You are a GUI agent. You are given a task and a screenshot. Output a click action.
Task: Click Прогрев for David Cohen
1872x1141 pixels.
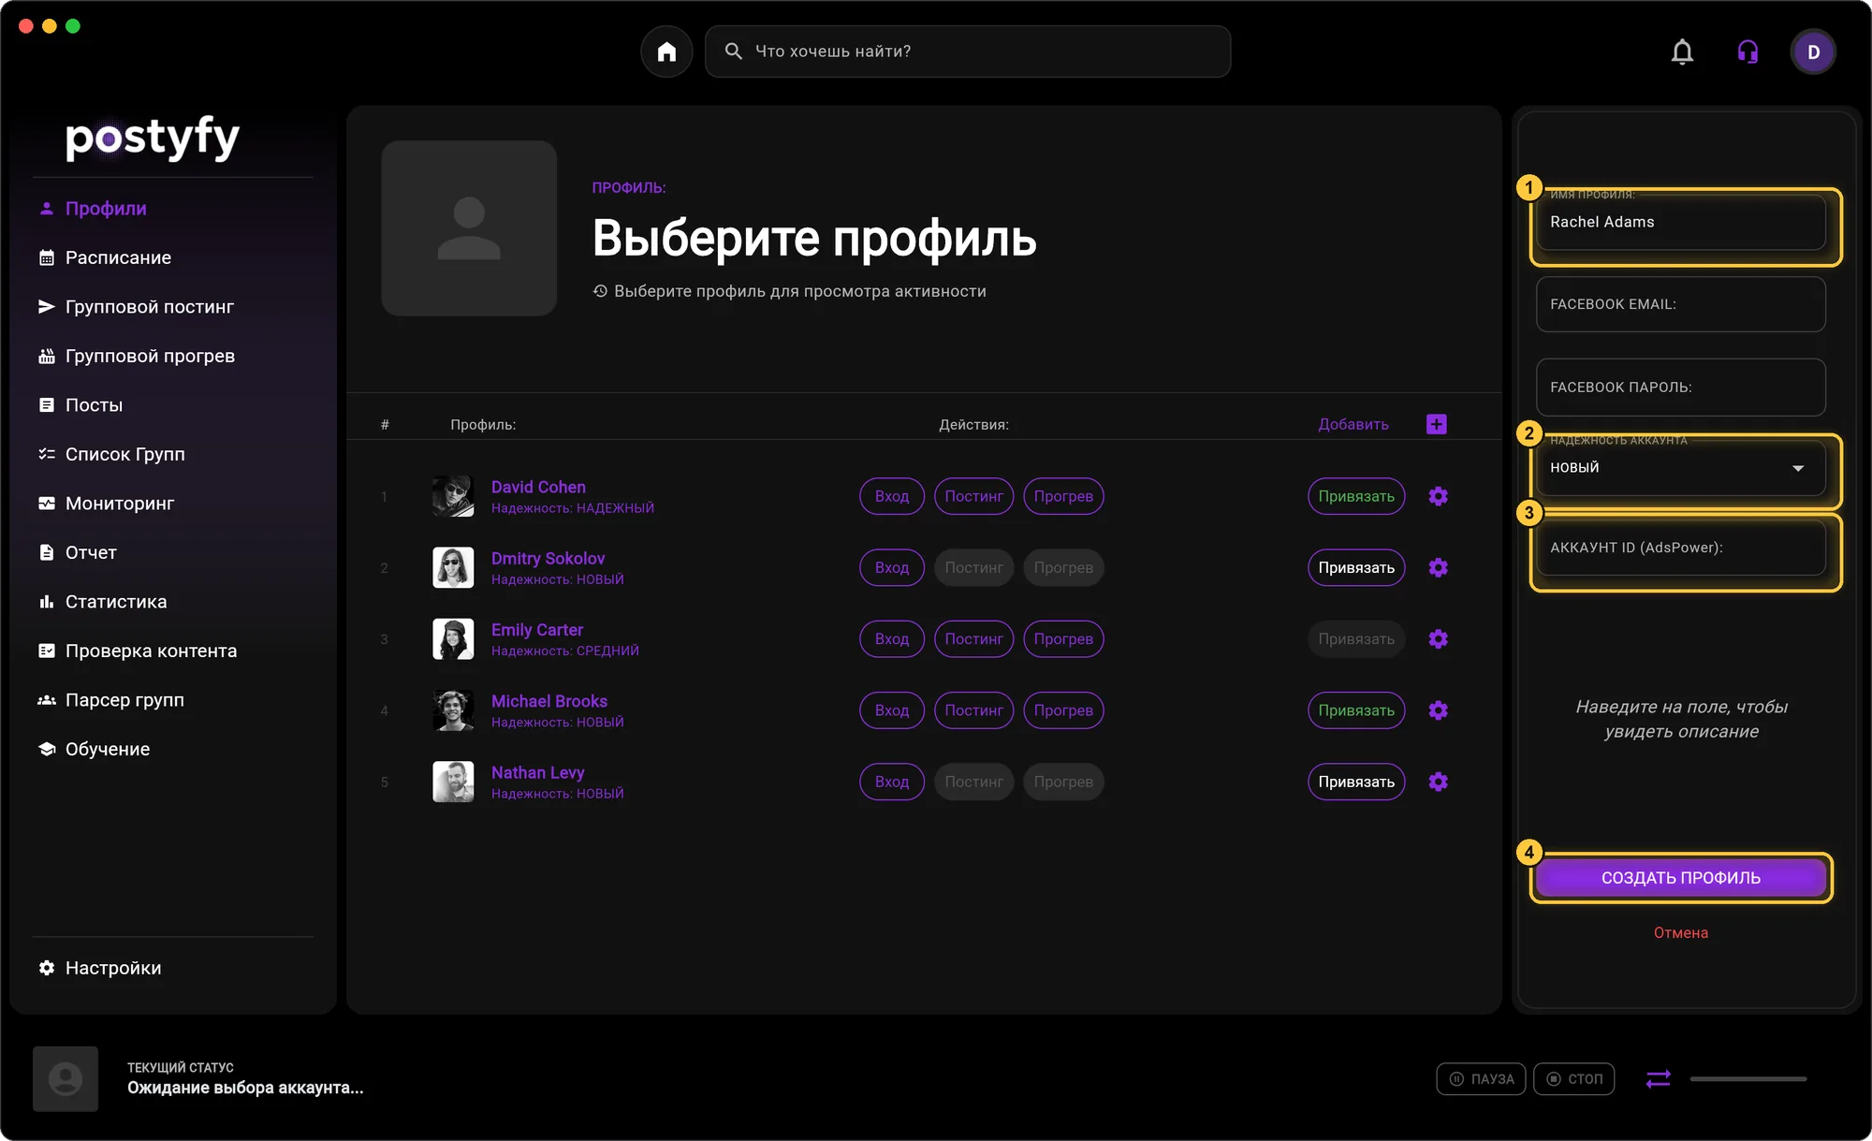pyautogui.click(x=1063, y=496)
